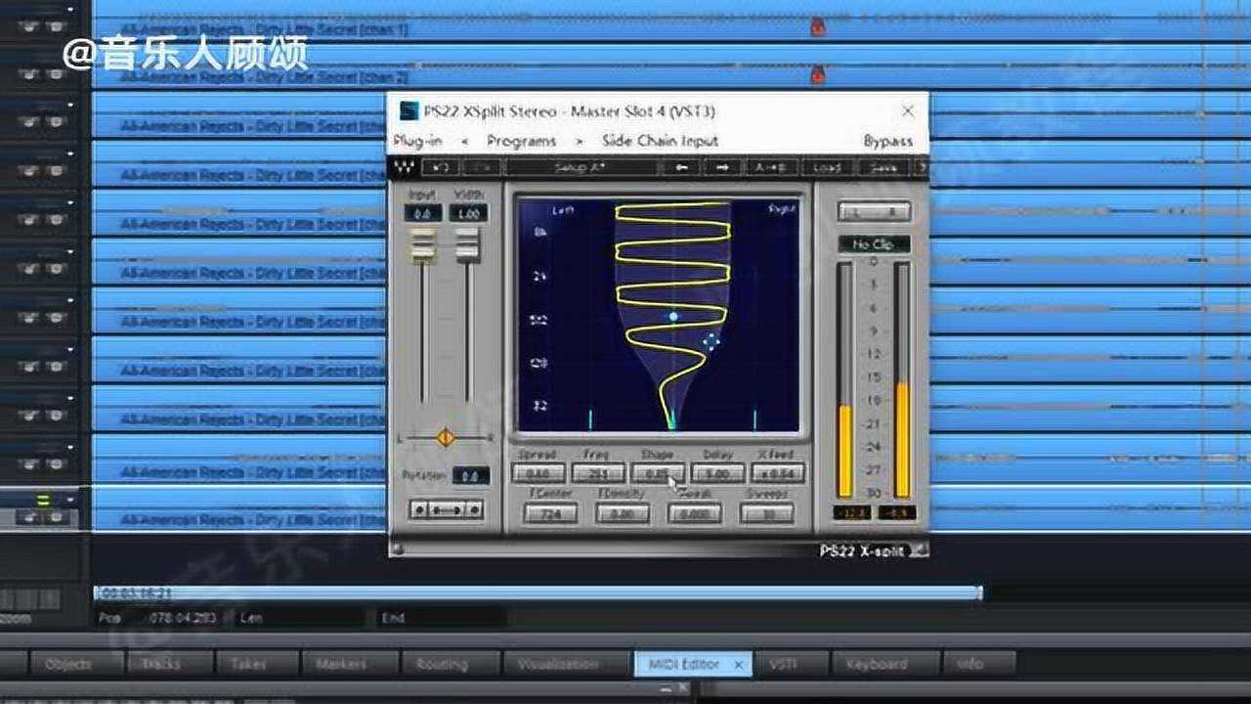Image resolution: width=1251 pixels, height=704 pixels.
Task: Reset the No Clip indicator
Action: click(x=874, y=243)
